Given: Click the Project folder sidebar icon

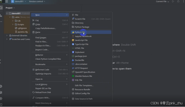Looking at the screenshot, I should coord(1,8).
